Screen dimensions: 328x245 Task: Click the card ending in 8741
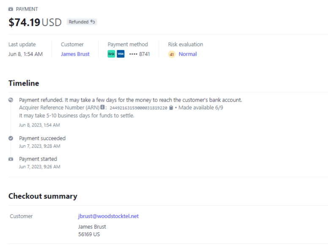pyautogui.click(x=139, y=54)
